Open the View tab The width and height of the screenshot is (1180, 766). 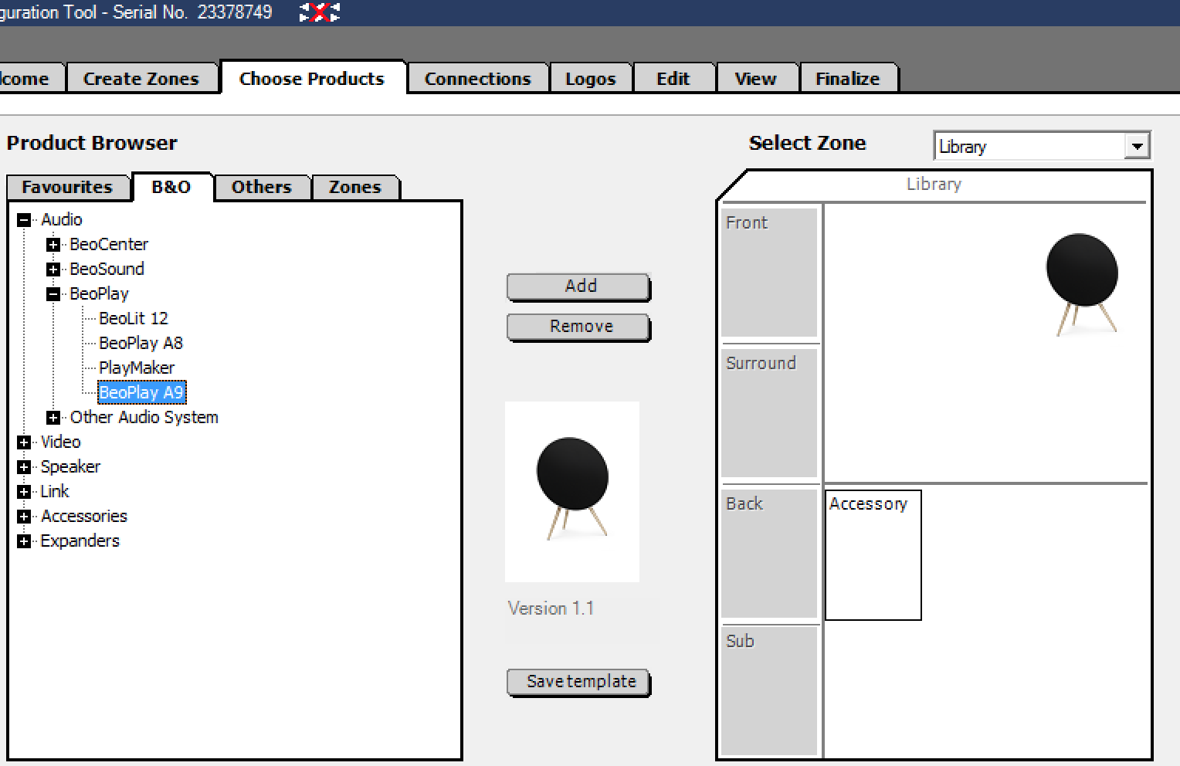(756, 79)
